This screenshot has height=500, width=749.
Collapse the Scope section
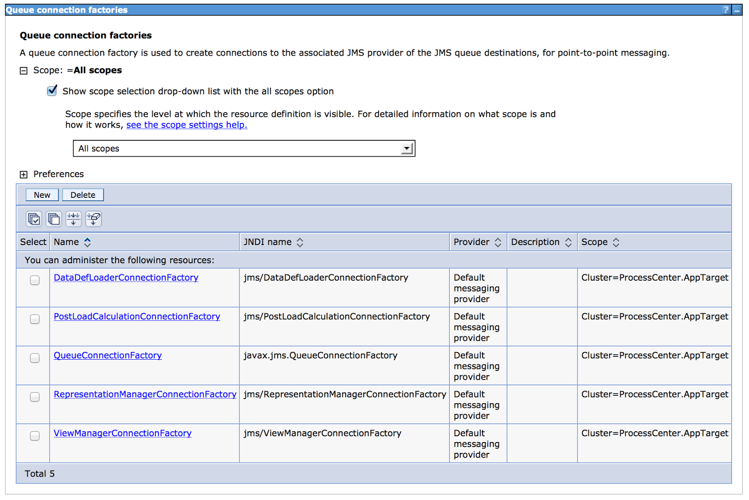point(23,70)
